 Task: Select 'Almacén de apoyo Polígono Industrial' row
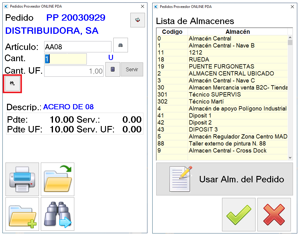222,109
